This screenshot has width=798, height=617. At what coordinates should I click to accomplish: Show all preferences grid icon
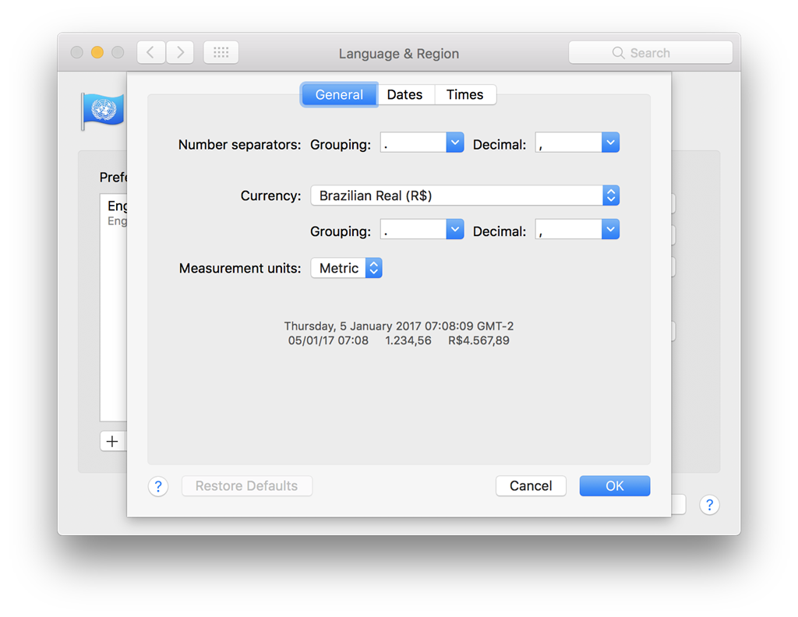(x=221, y=52)
